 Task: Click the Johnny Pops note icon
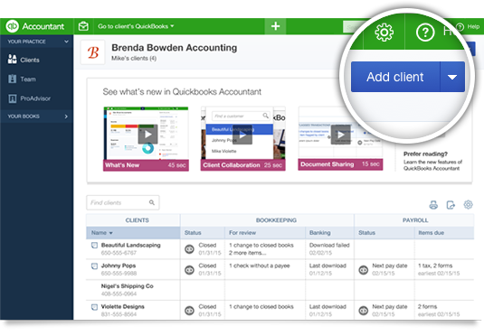94,266
